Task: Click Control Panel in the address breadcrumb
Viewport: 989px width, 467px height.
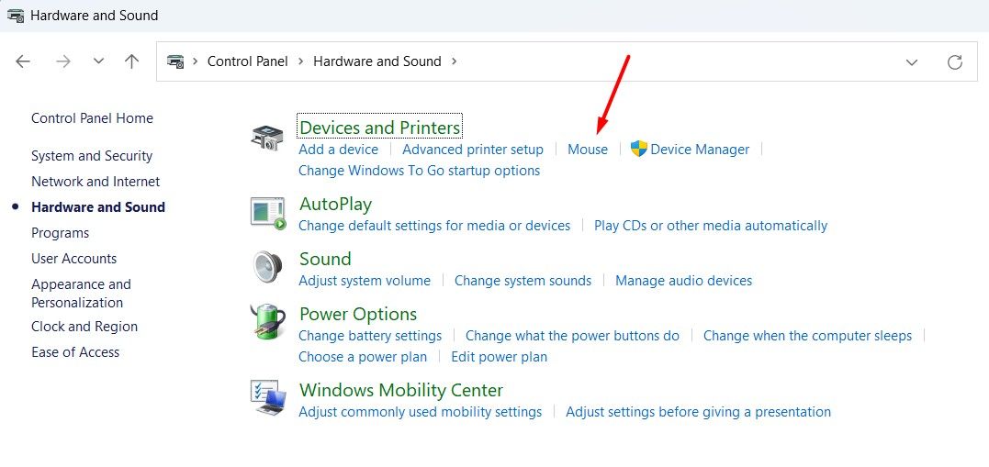Action: click(x=247, y=61)
